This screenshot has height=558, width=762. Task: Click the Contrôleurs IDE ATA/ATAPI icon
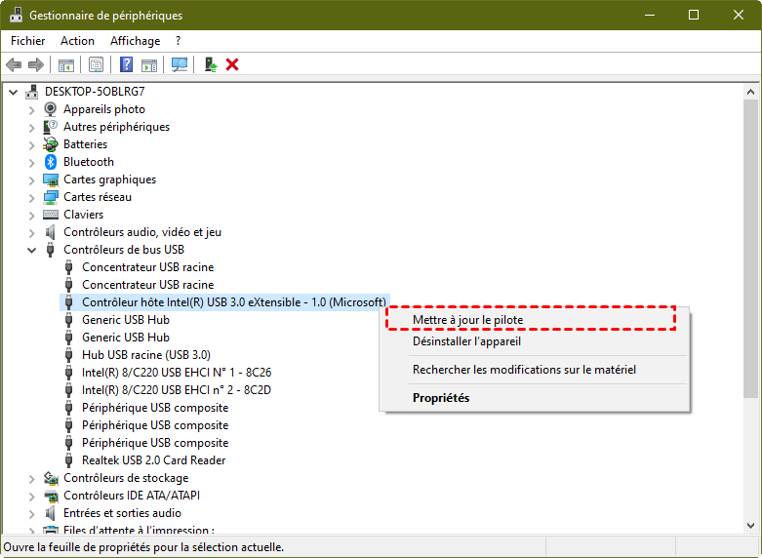click(x=51, y=496)
